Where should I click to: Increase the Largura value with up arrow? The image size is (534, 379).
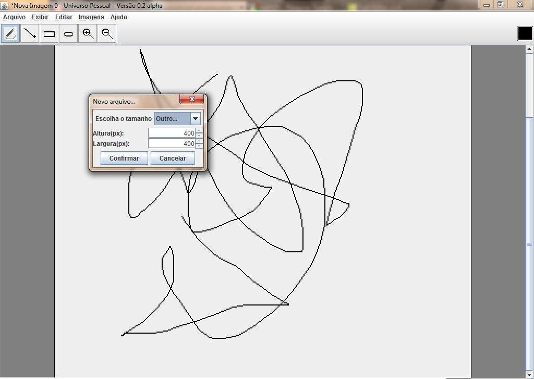[199, 141]
